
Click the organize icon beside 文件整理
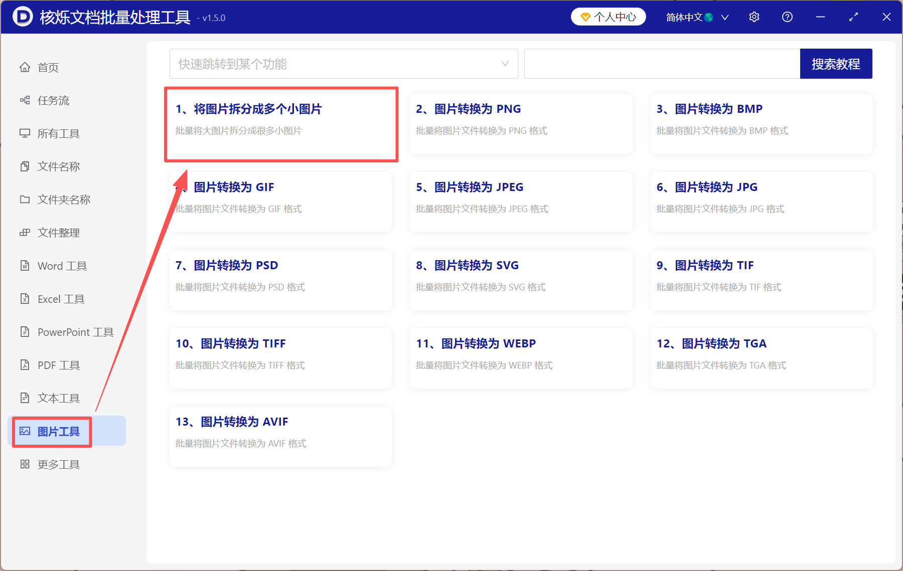(x=25, y=233)
